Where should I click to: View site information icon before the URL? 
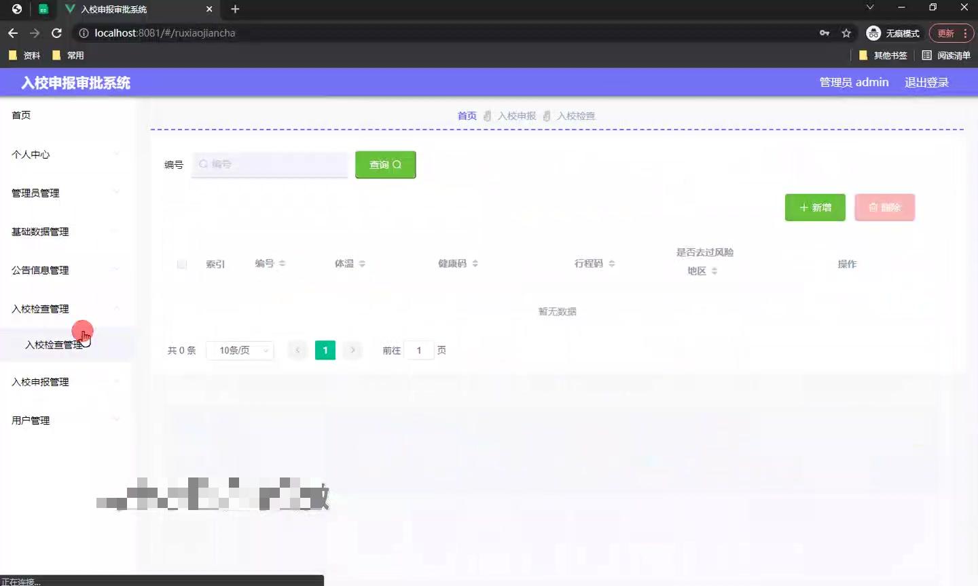coord(84,33)
